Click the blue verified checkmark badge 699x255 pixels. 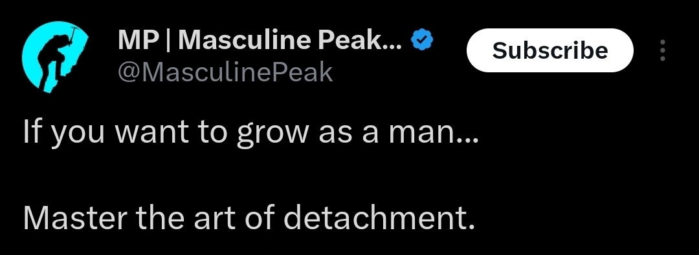[x=422, y=41]
